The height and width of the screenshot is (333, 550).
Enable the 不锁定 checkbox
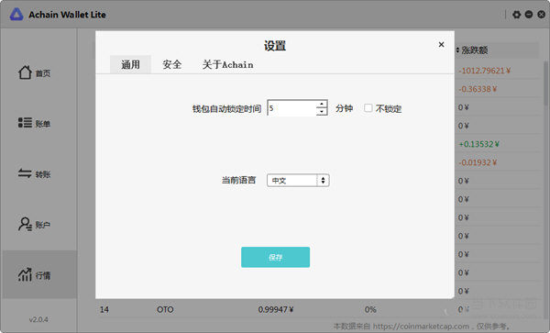tap(368, 108)
